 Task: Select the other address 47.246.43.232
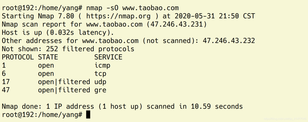click(x=229, y=41)
